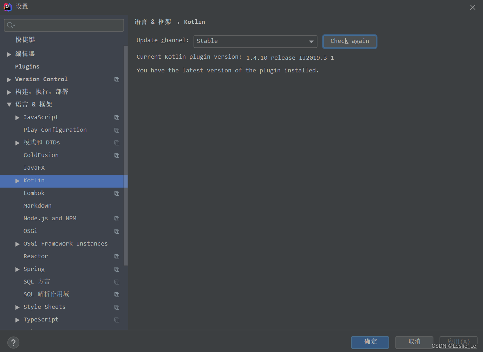The width and height of the screenshot is (483, 352).
Task: Expand the 编辑器 section
Action: point(9,54)
